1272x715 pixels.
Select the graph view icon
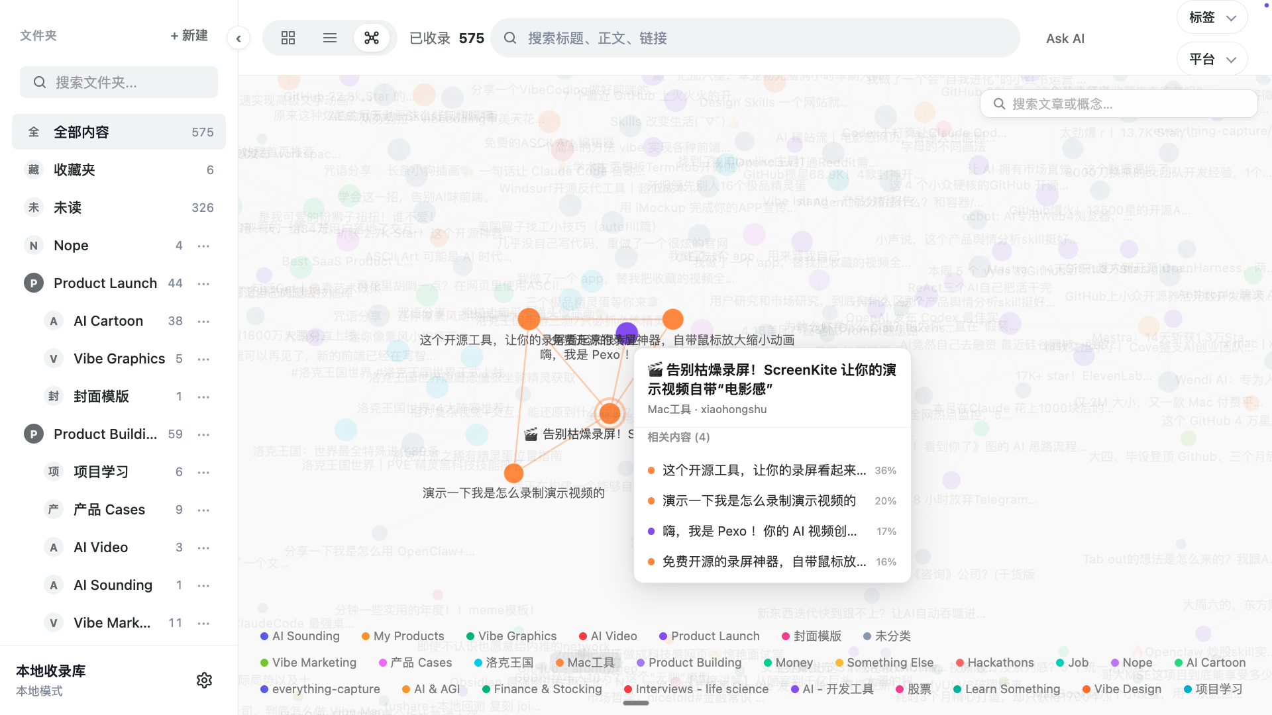click(x=372, y=38)
